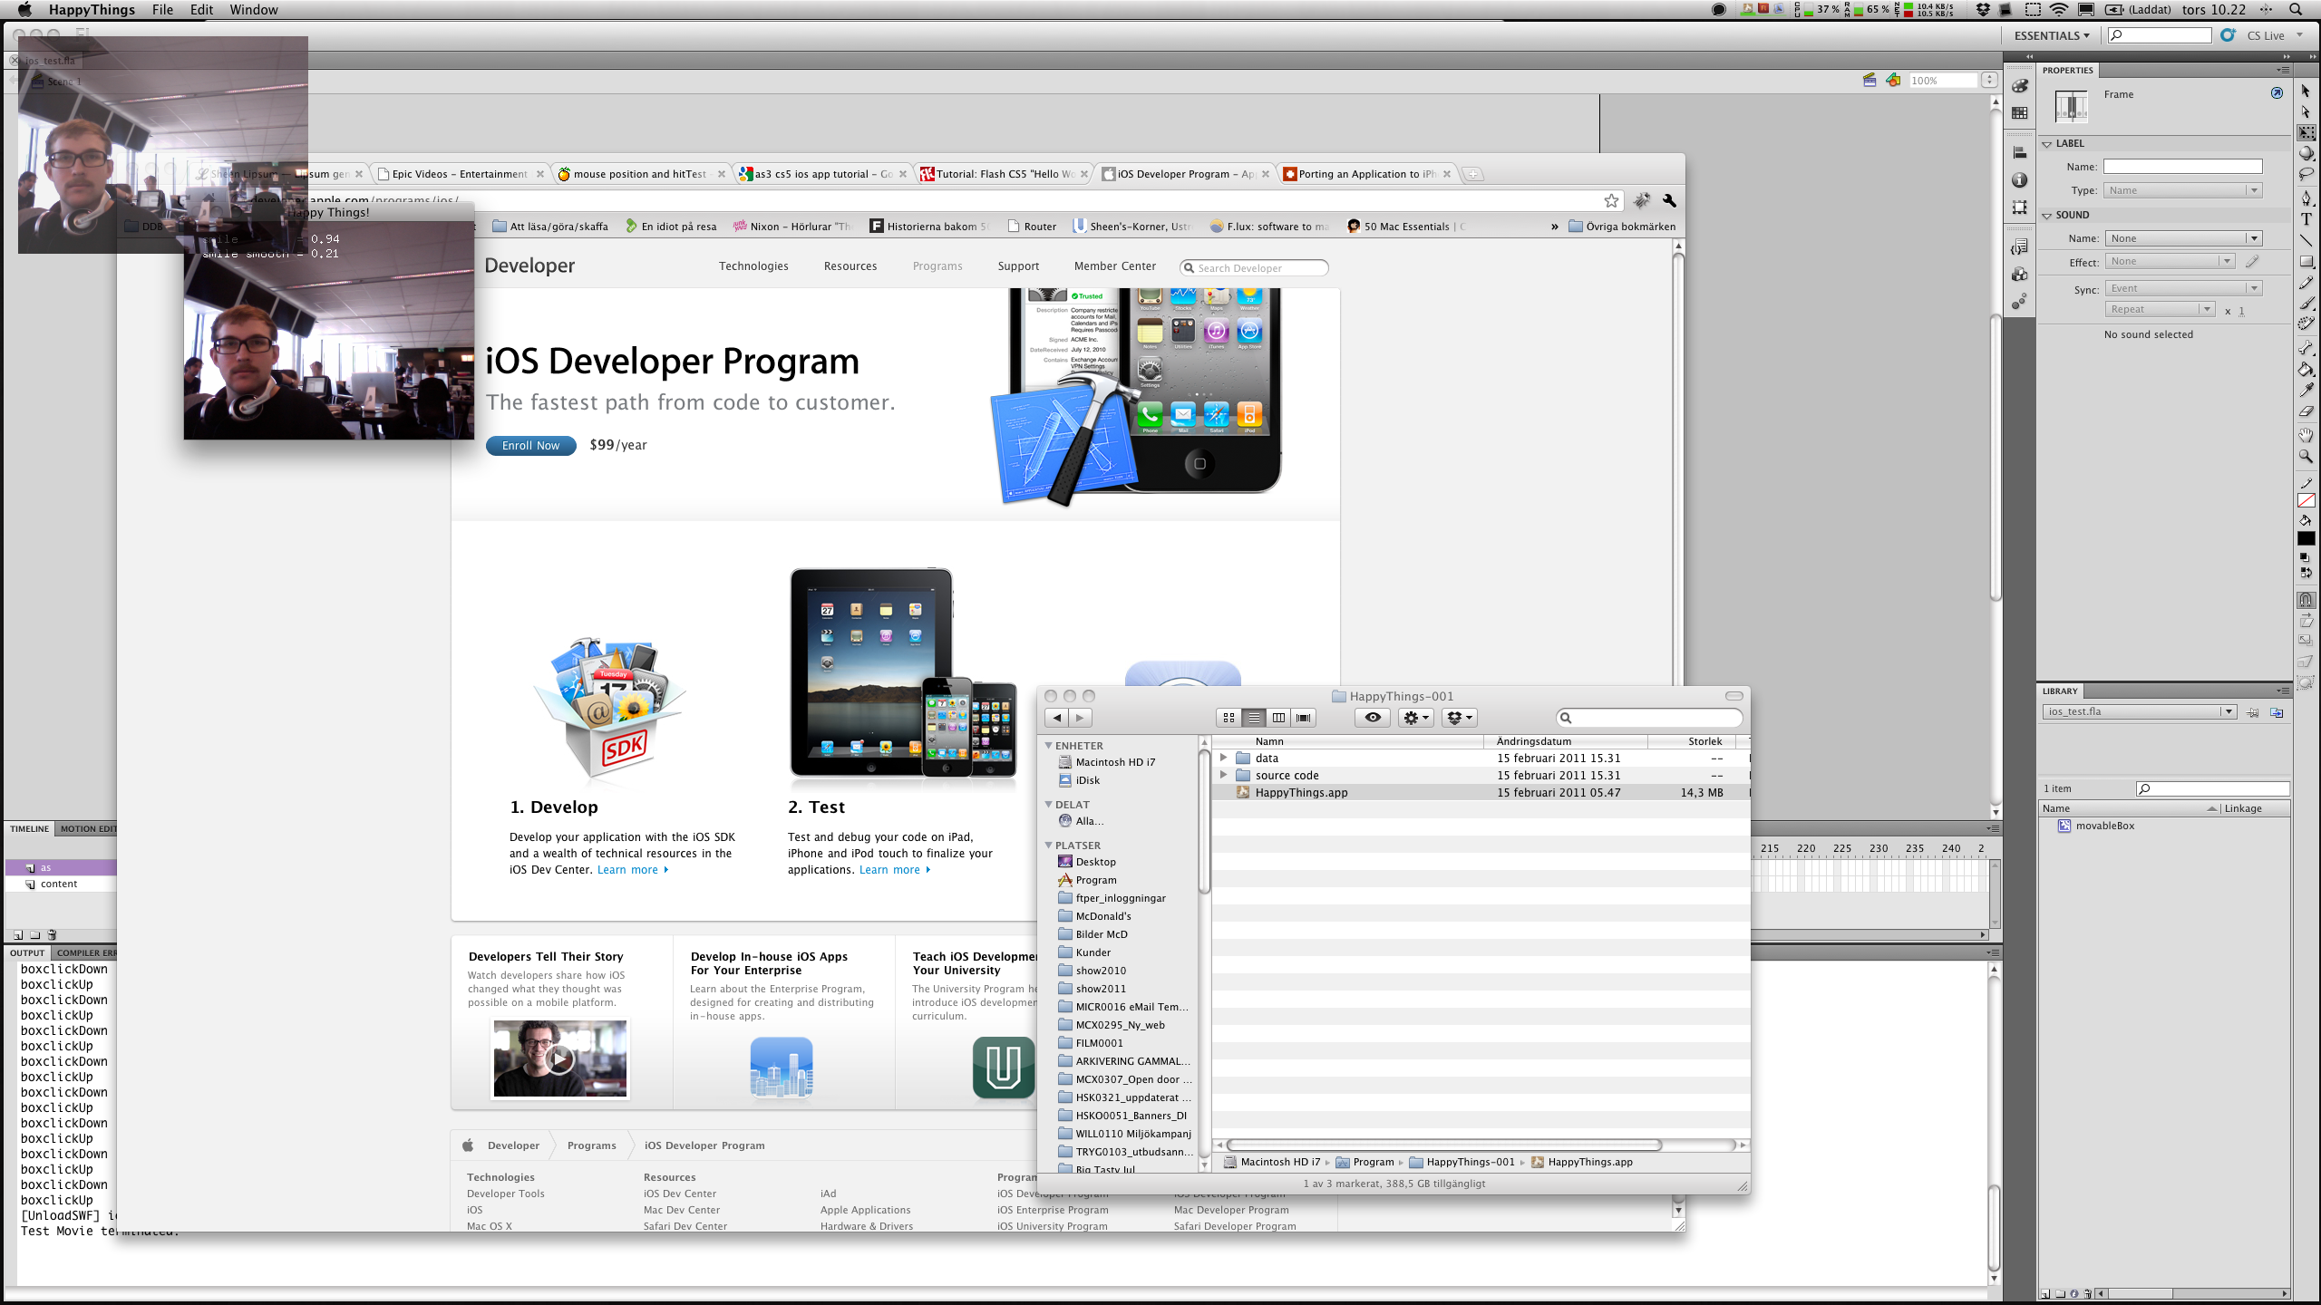The height and width of the screenshot is (1305, 2321).
Task: Open Finder Dropbox toolbar menu
Action: tap(1459, 718)
